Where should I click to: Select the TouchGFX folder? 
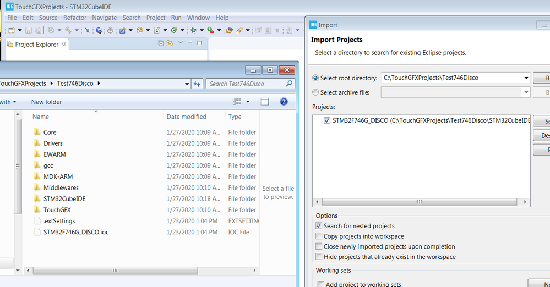click(x=57, y=210)
